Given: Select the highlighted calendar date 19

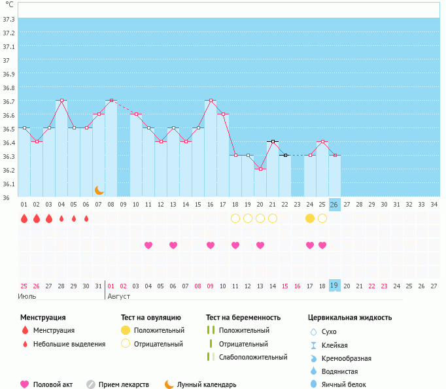Looking at the screenshot, I should click(334, 286).
